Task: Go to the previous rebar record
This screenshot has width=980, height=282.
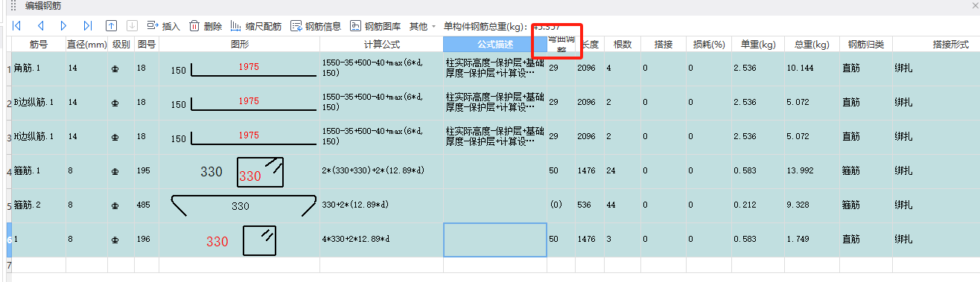Action: pos(41,26)
